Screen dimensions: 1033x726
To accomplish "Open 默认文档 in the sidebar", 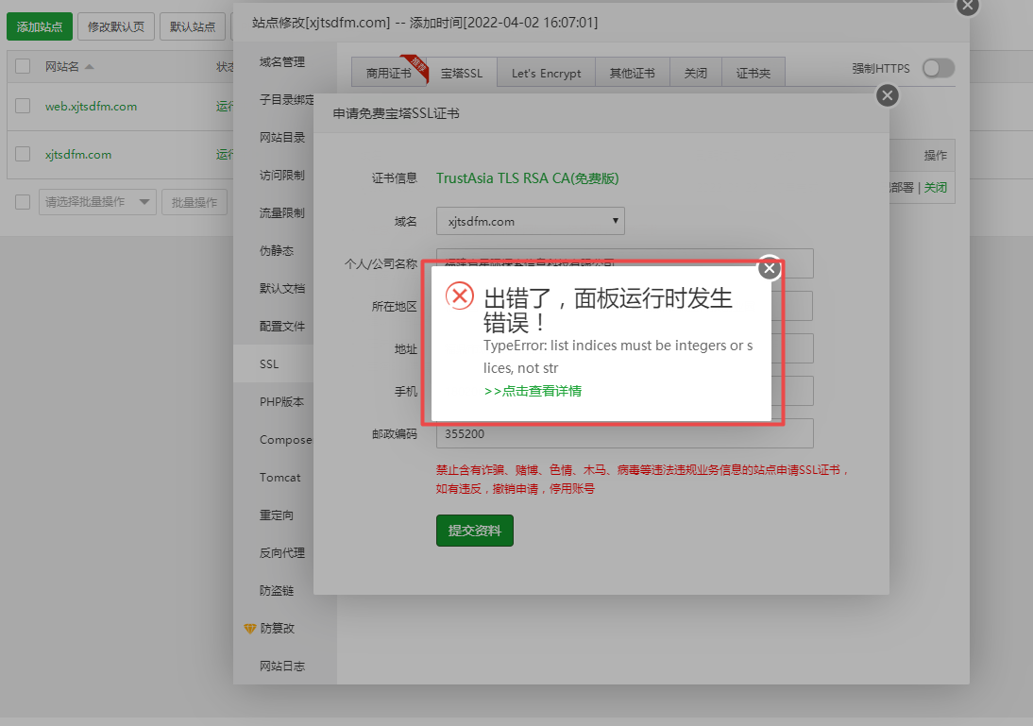I will pos(282,288).
